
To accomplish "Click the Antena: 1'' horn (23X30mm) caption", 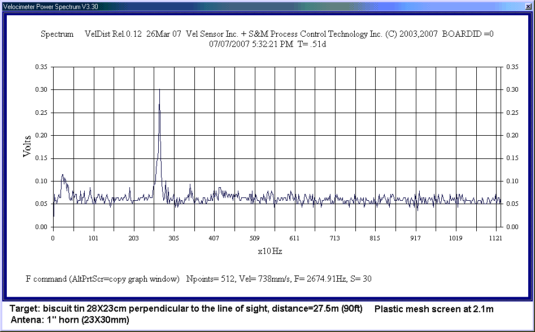I will tap(70, 320).
